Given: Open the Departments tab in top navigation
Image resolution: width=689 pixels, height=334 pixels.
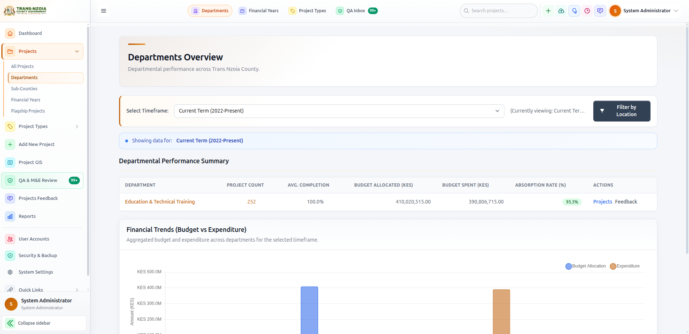Looking at the screenshot, I should point(210,11).
